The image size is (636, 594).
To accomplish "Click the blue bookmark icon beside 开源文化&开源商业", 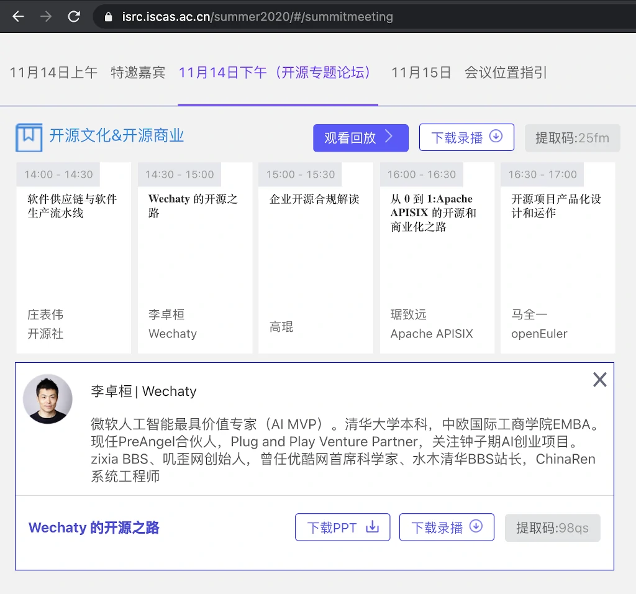I will (x=29, y=137).
